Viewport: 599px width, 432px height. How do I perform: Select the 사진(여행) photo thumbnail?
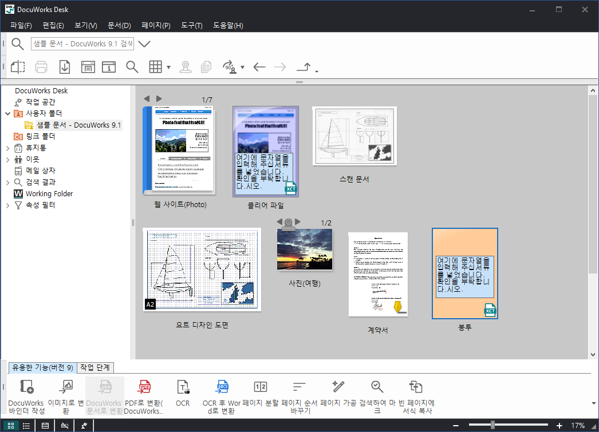coord(305,249)
